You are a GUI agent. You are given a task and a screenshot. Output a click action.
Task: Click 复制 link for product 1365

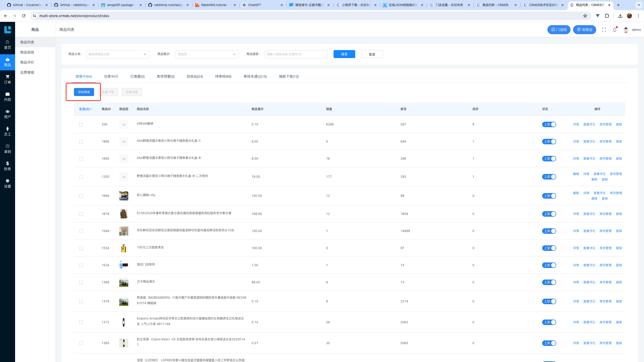619,343
